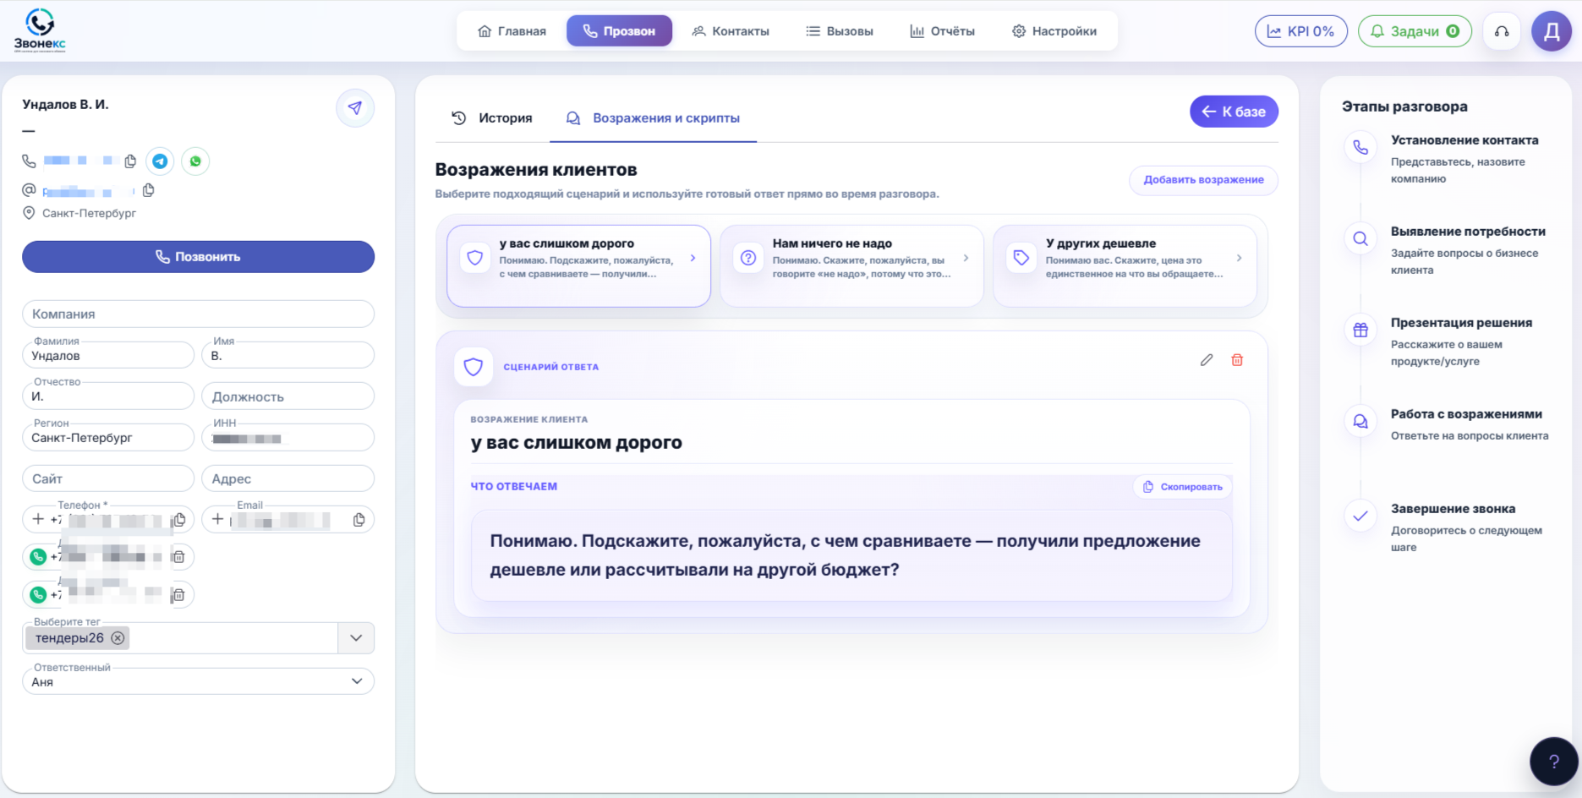Open the Задачи button

point(1415,31)
